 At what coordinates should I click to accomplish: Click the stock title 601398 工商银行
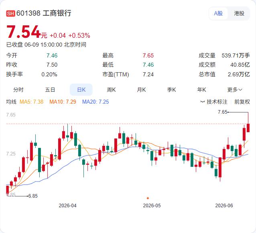[44, 13]
